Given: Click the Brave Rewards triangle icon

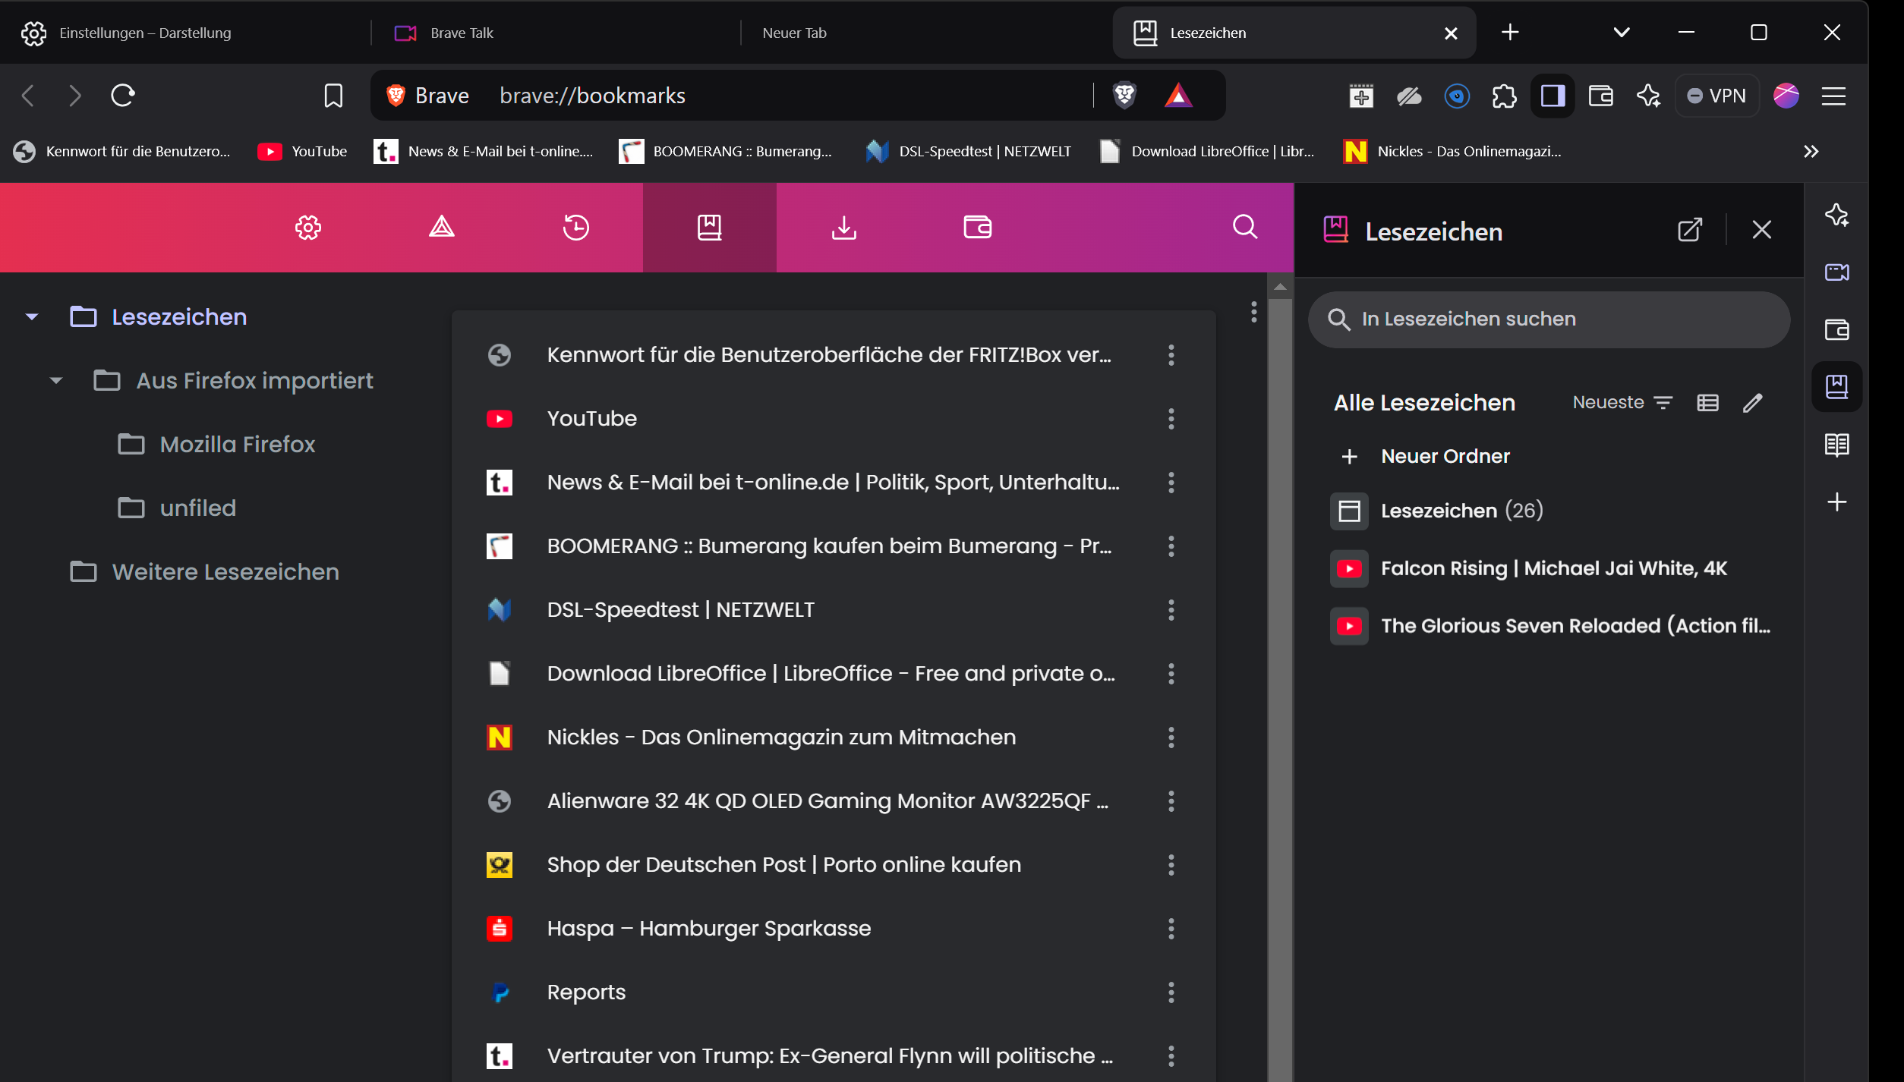Looking at the screenshot, I should 1178,96.
